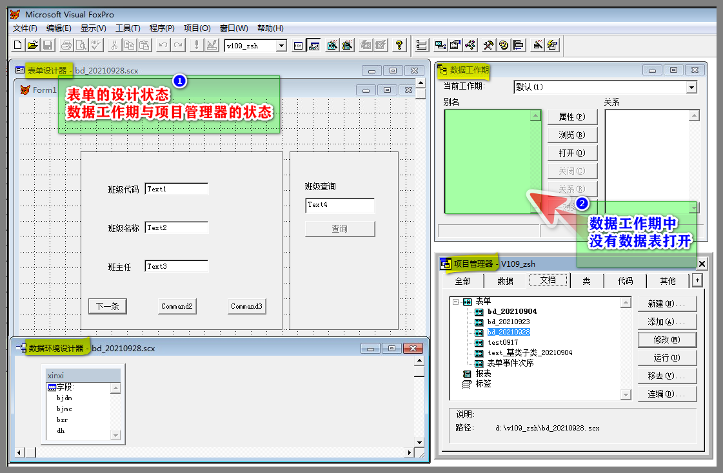Click the right arrow of data environment horizontal scrollbar

click(409, 453)
